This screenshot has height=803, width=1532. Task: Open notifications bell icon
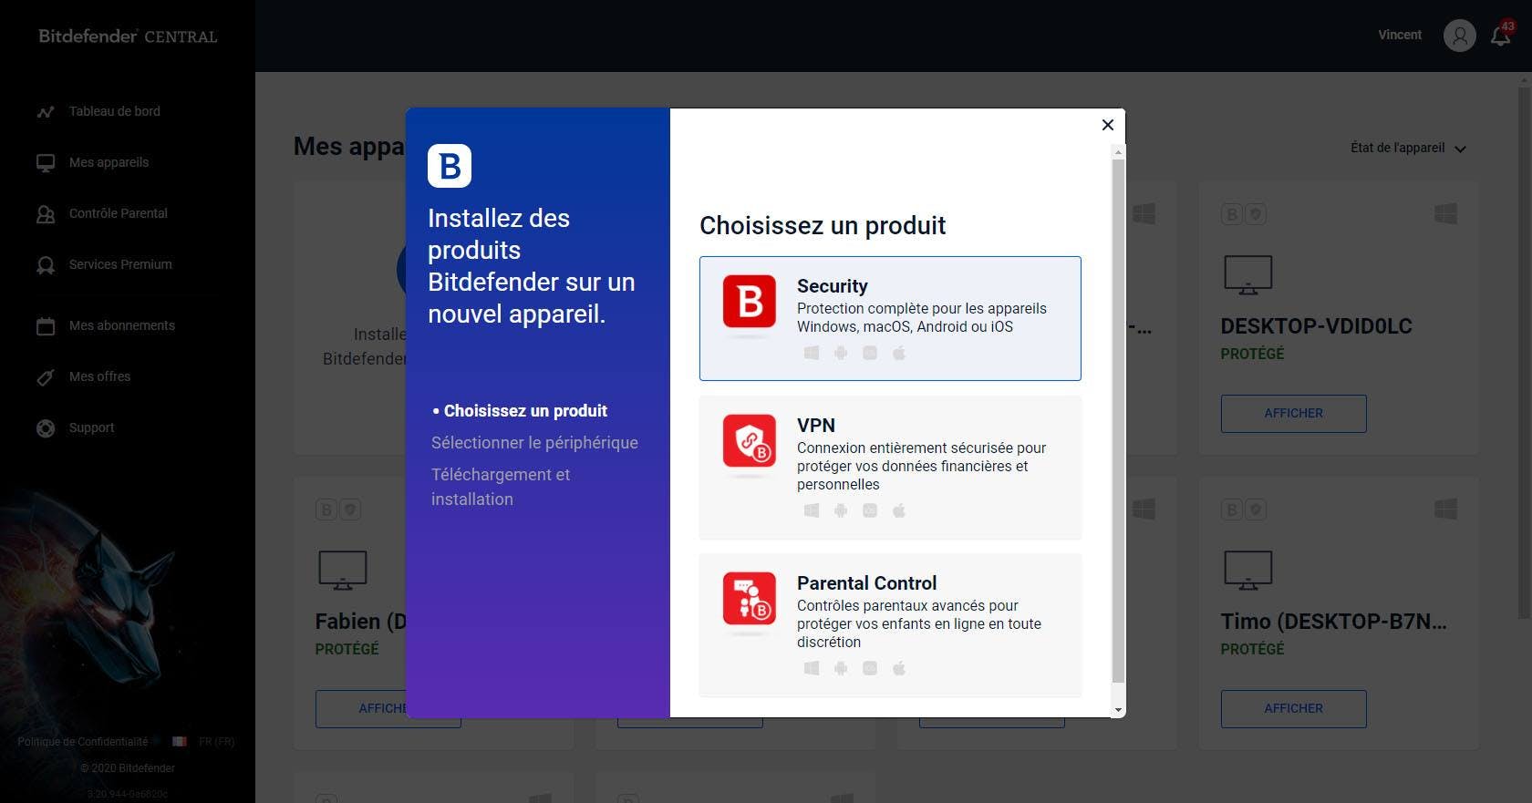[1500, 35]
